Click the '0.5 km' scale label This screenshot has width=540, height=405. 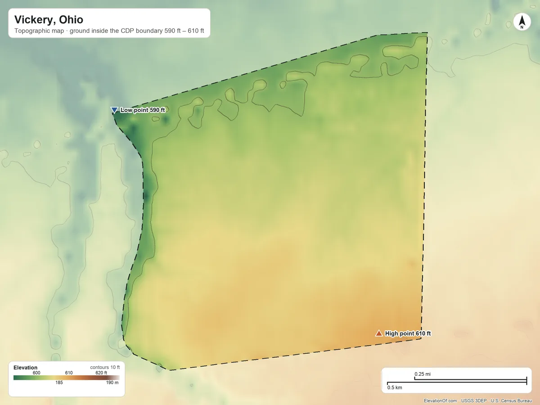[x=395, y=387]
